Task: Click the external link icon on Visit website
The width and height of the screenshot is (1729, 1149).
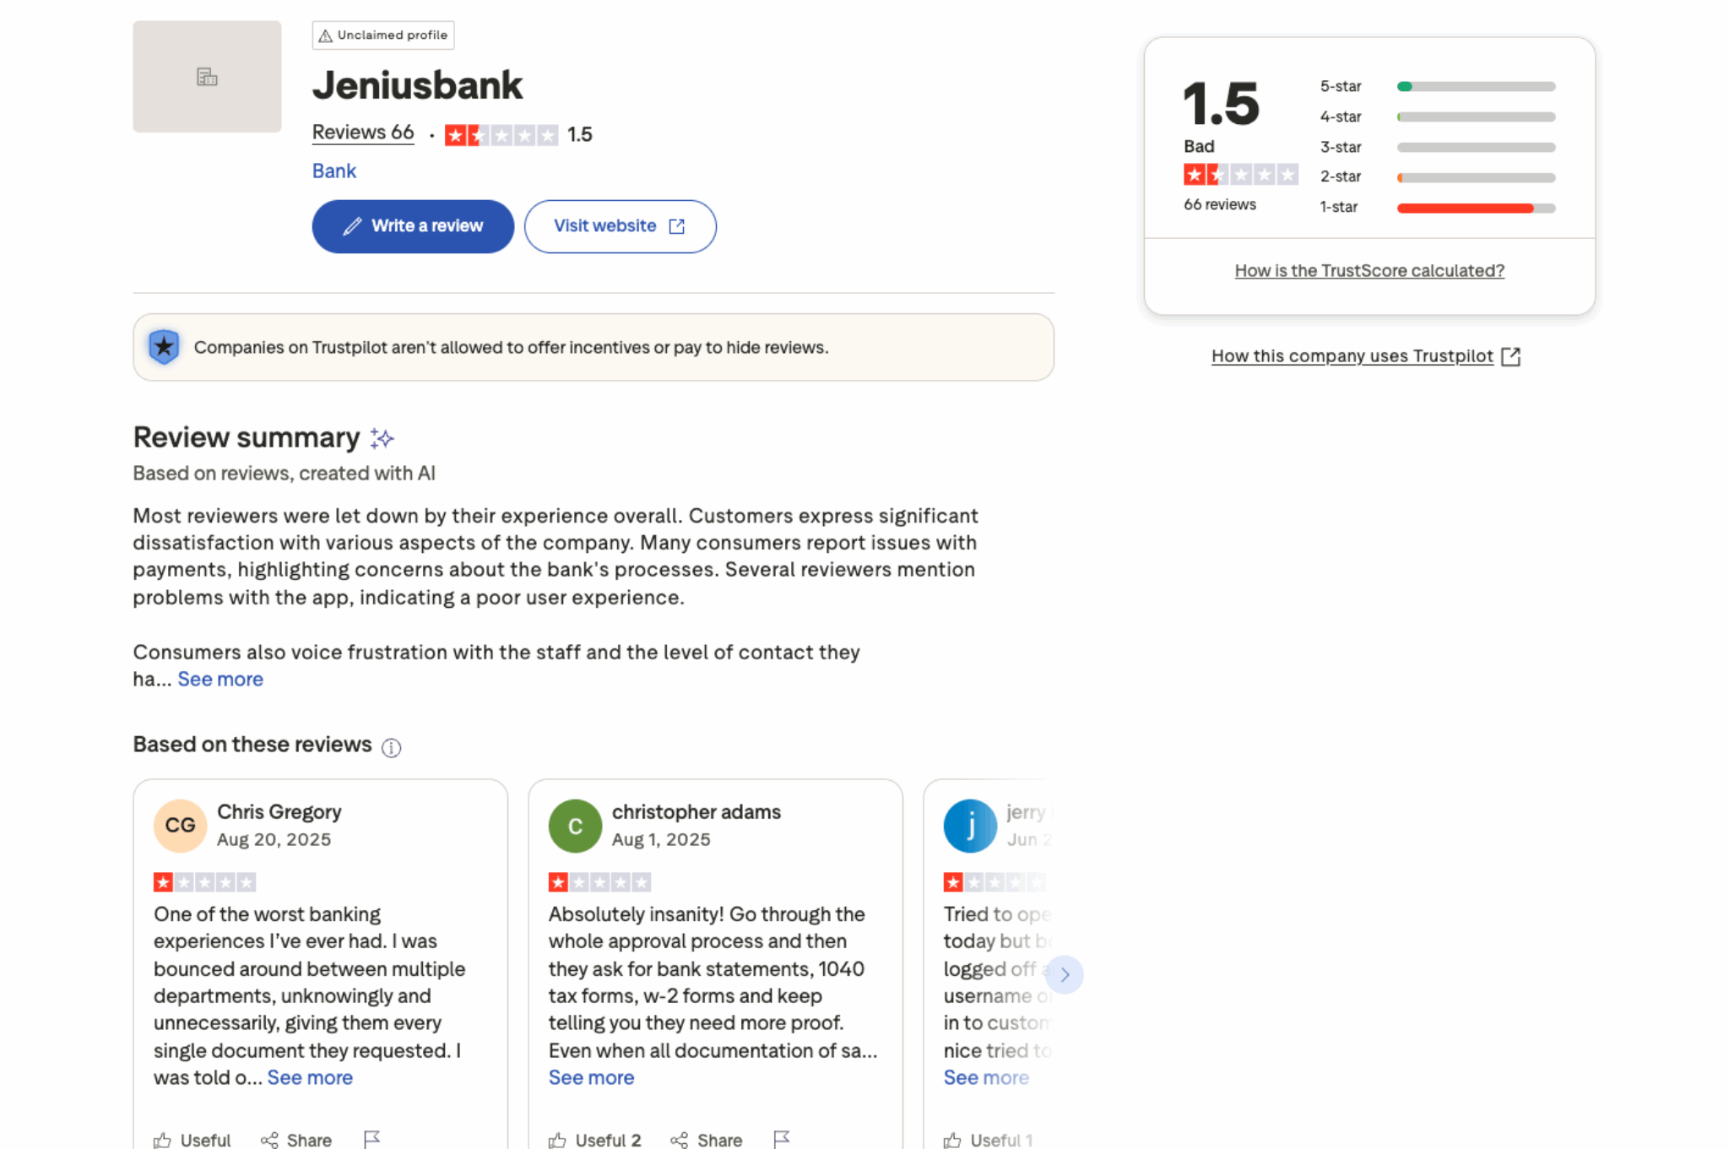Action: [x=677, y=225]
